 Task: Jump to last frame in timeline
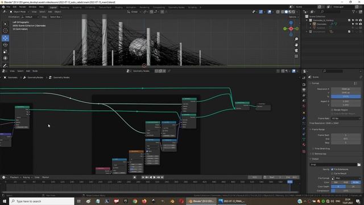point(162,177)
